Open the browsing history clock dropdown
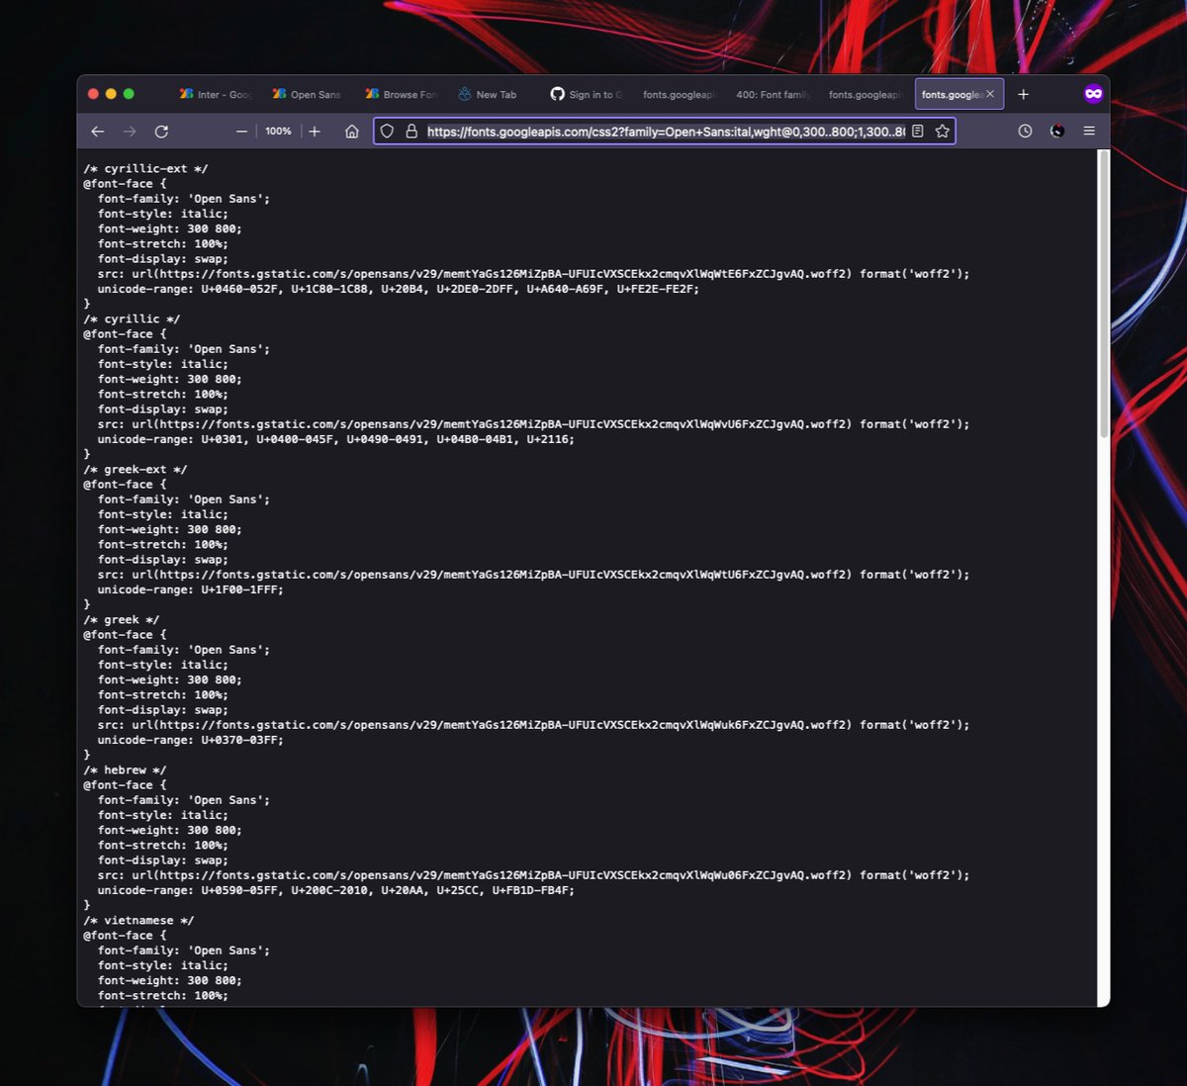 [x=1025, y=131]
